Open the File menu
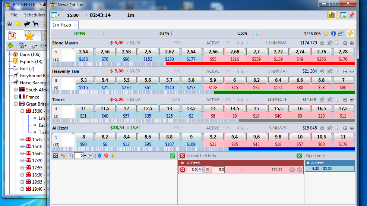Screen dimensions: 367x206 click(14, 15)
